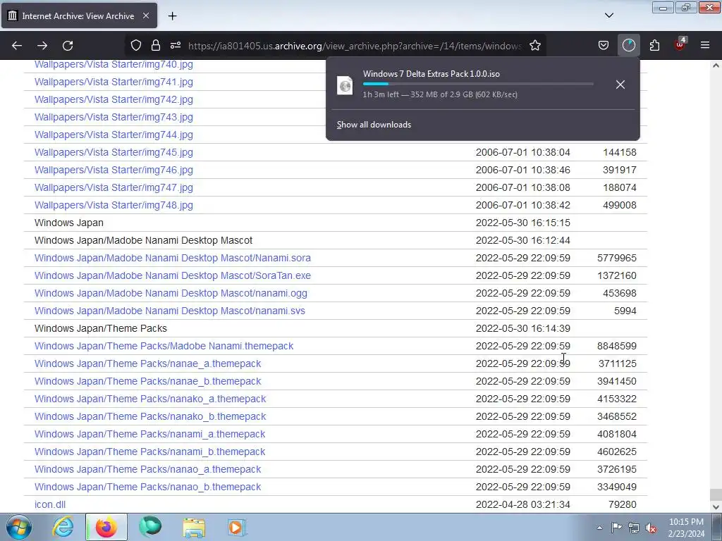Screen dimensions: 722x541
Task: Open a new browser tab
Action: tap(172, 16)
